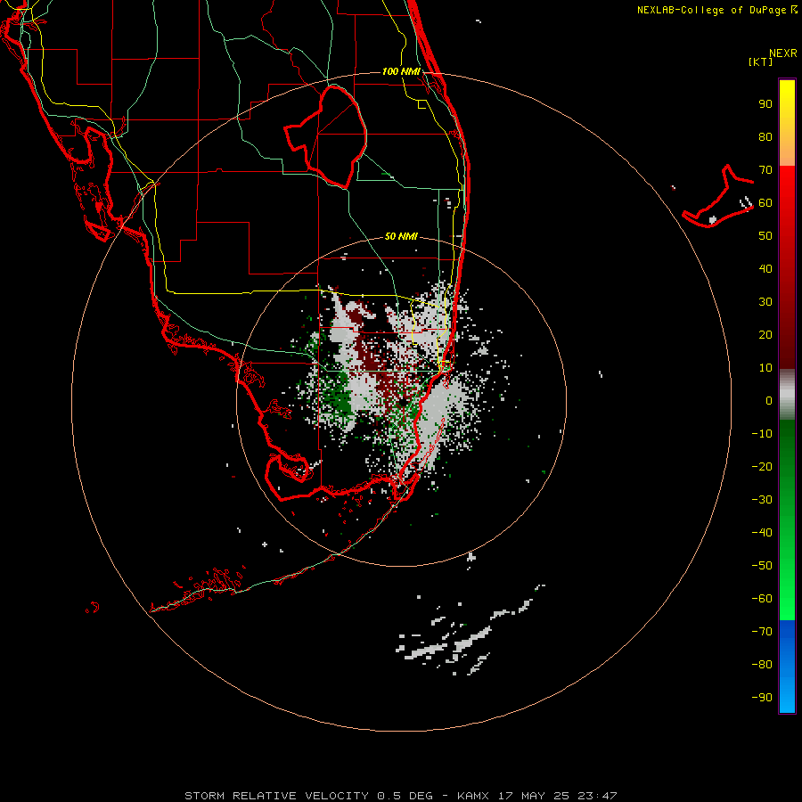Click the 23:47 timestamp
The image size is (802, 802).
point(597,796)
